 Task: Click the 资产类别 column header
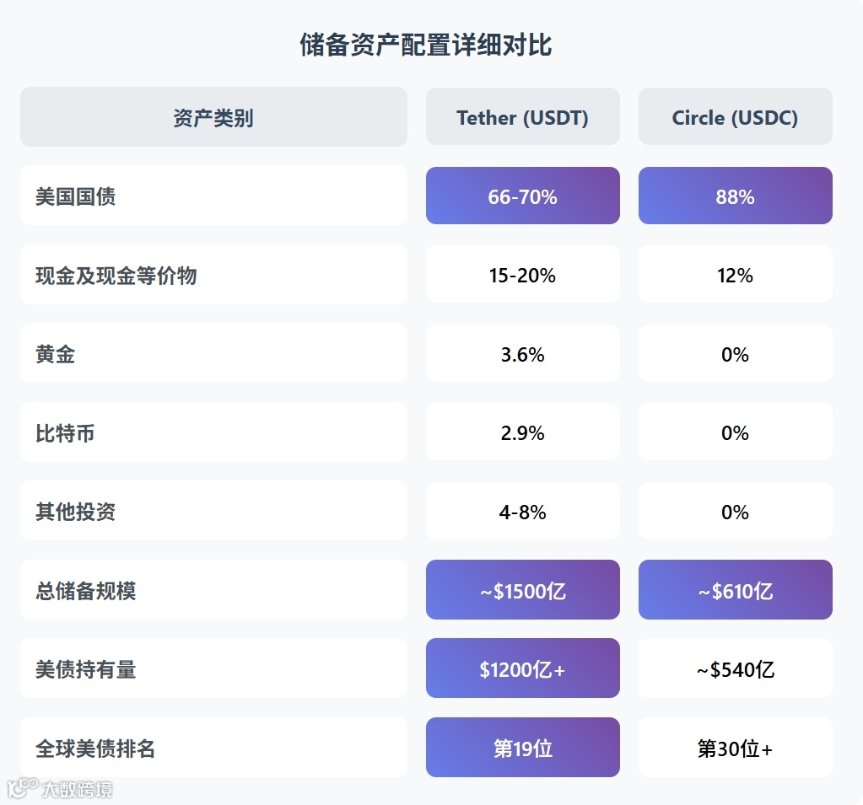[213, 117]
